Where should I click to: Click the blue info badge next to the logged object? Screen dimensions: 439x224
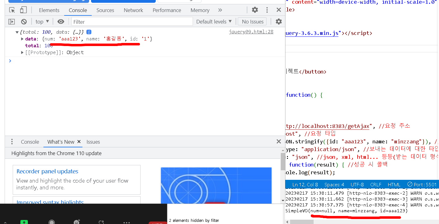pyautogui.click(x=89, y=32)
